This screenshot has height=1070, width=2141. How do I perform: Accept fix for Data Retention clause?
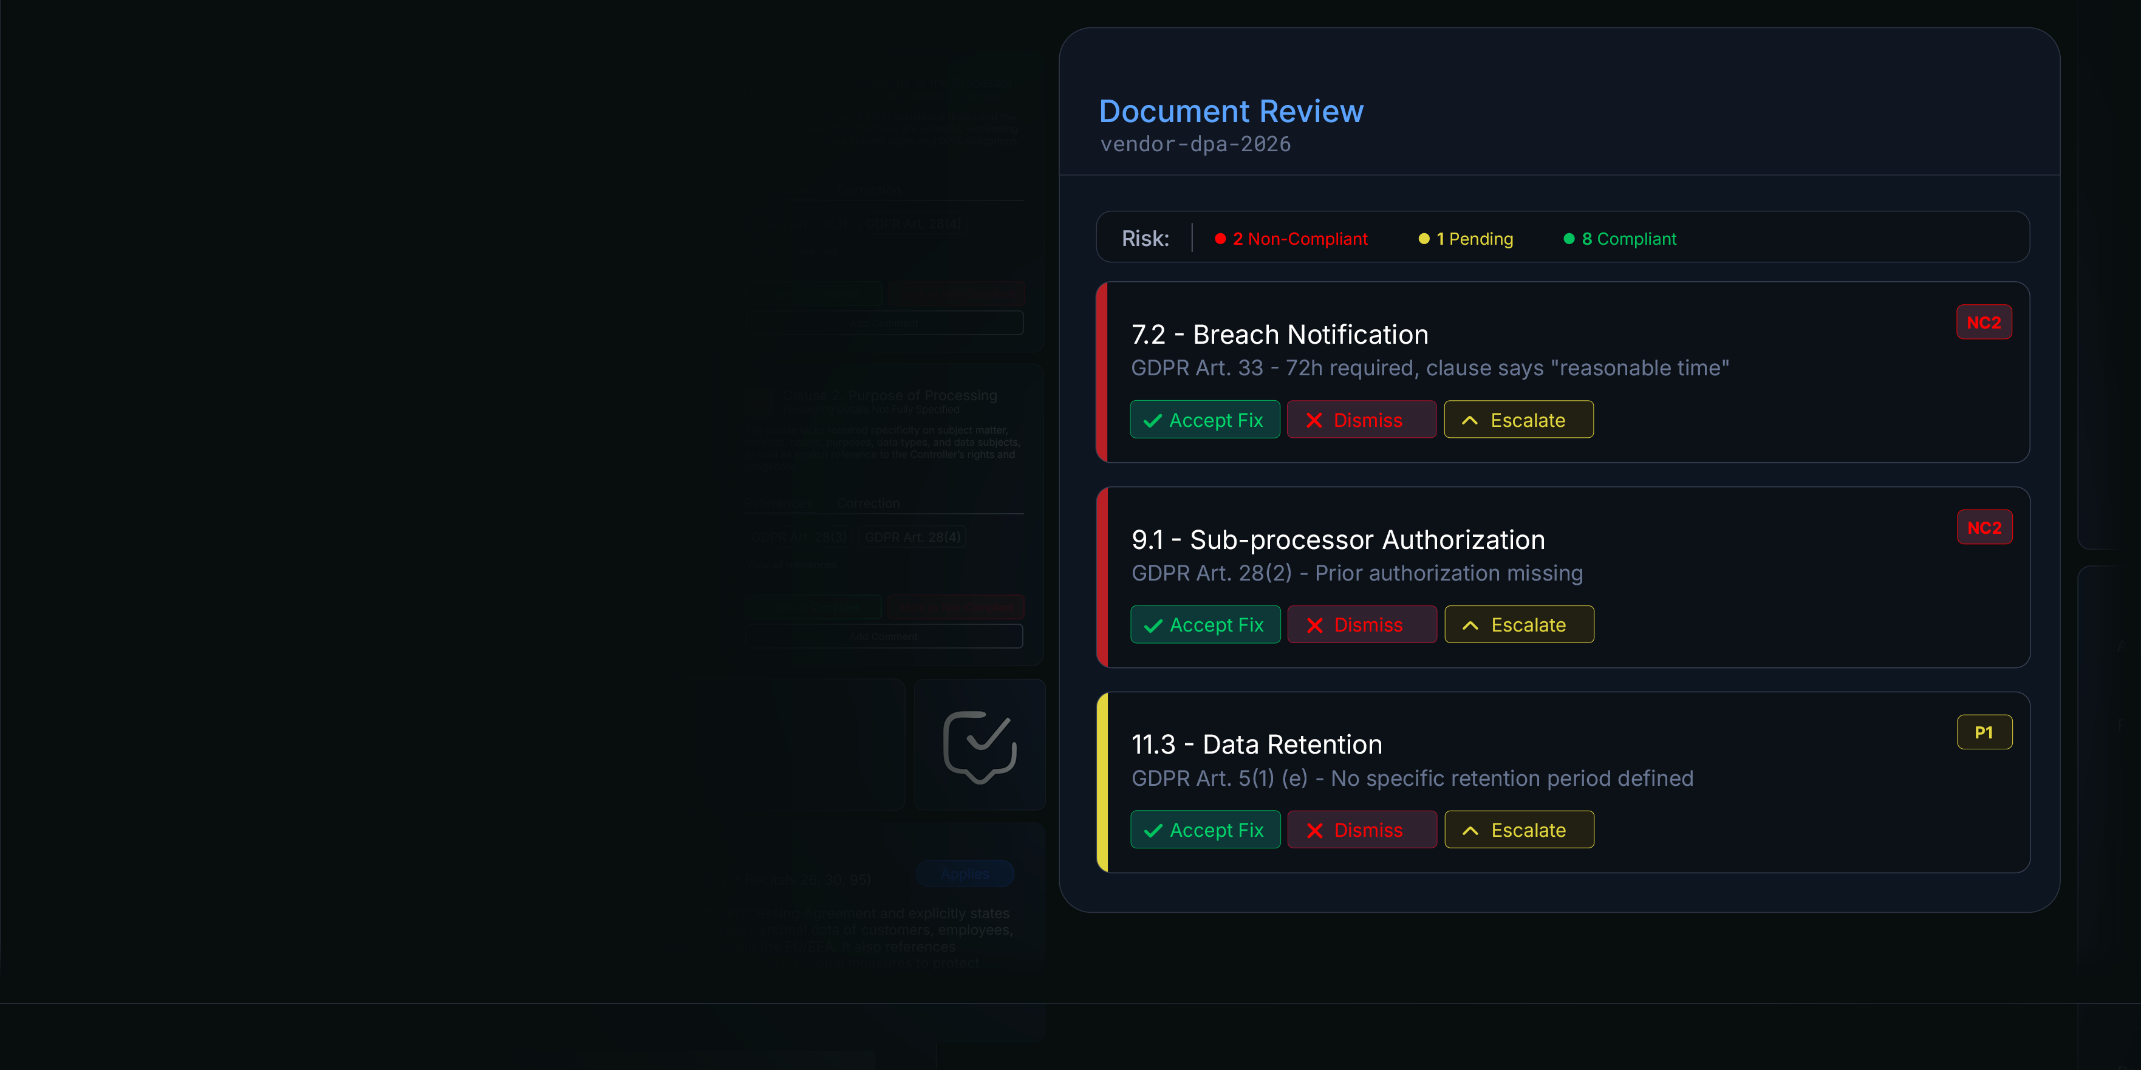(1204, 830)
